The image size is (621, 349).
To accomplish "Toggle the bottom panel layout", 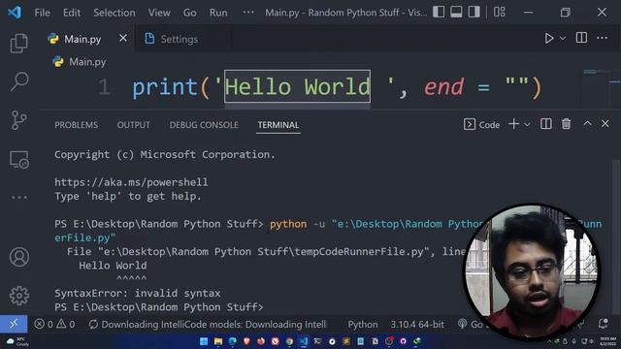I will pyautogui.click(x=456, y=12).
